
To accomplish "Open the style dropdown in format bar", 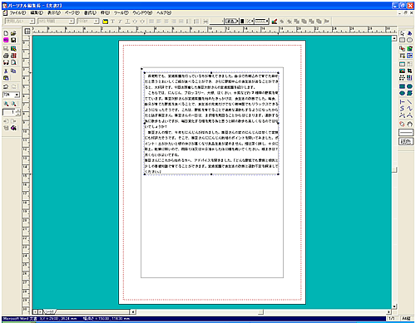I will [32, 22].
